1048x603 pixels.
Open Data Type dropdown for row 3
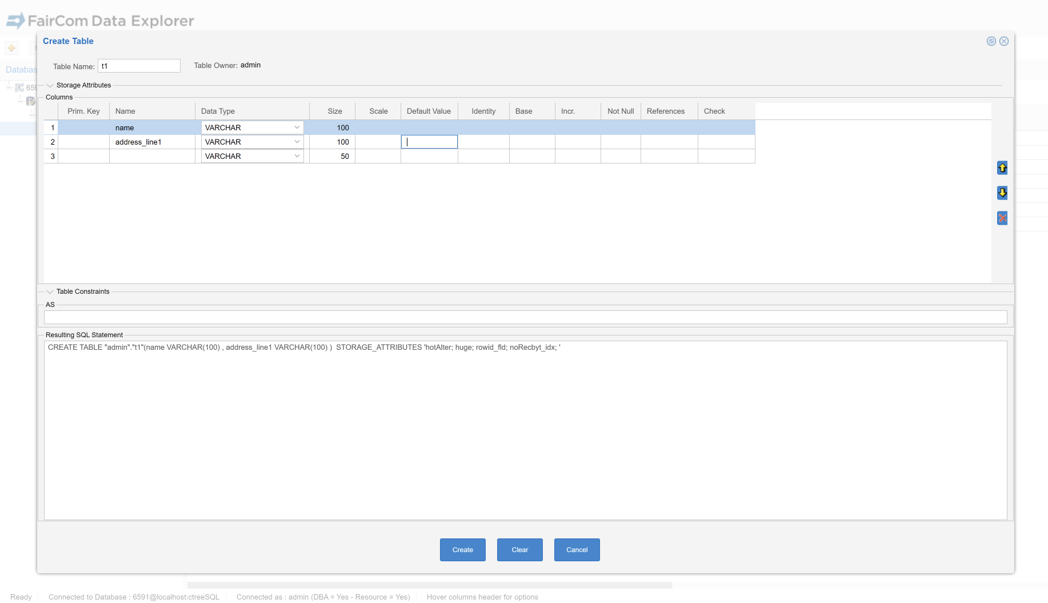[x=297, y=156]
